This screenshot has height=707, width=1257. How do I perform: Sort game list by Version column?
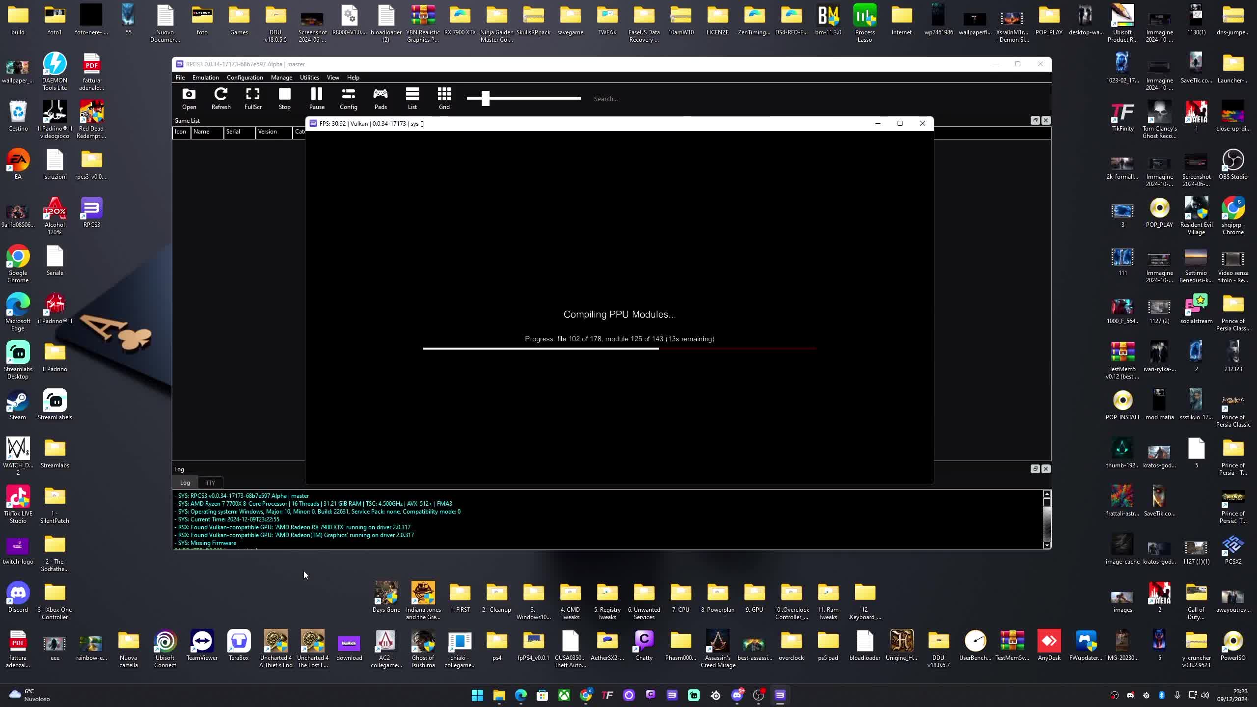tap(274, 132)
